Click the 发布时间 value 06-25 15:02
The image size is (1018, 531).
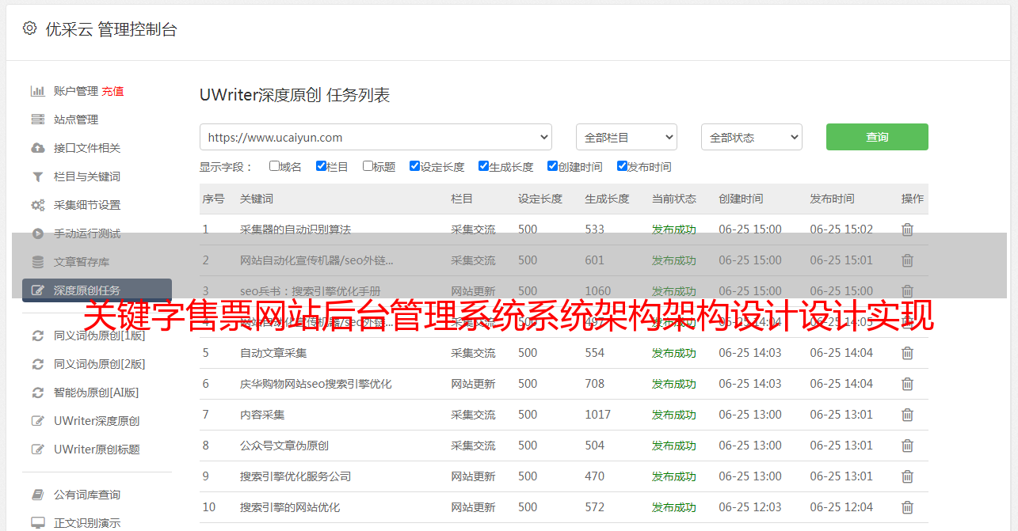click(x=841, y=229)
